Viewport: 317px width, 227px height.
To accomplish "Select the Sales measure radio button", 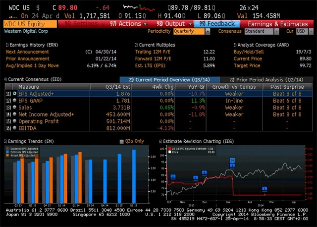I will 14,107.
